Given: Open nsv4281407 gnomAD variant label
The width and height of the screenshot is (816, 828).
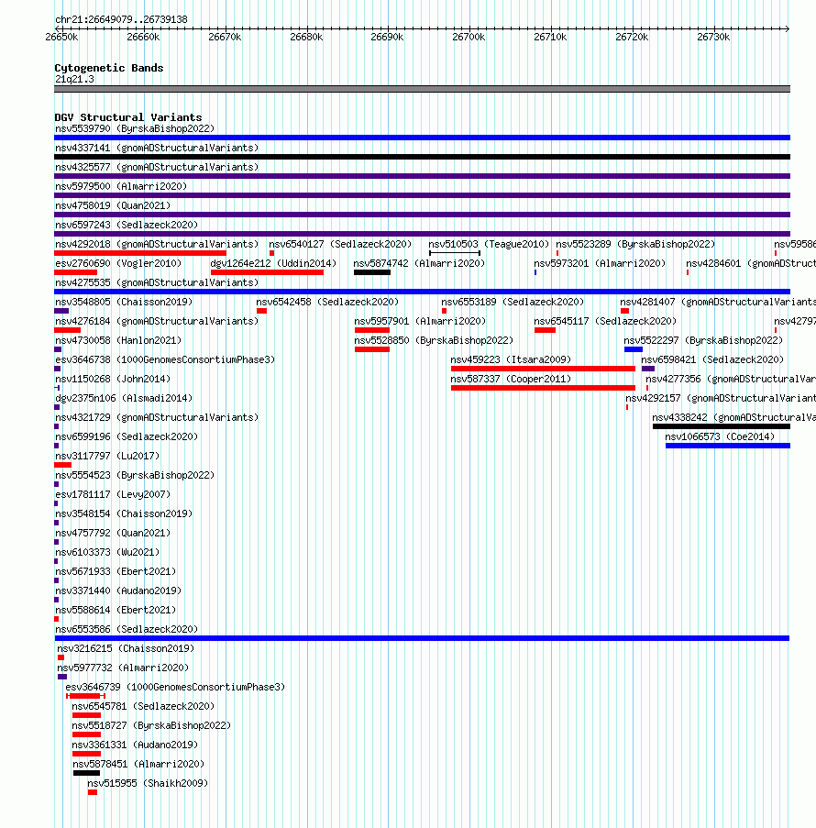Looking at the screenshot, I should pyautogui.click(x=718, y=302).
